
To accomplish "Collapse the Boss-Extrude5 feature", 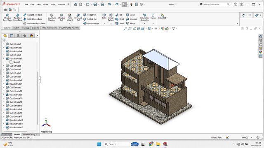I will (3, 58).
